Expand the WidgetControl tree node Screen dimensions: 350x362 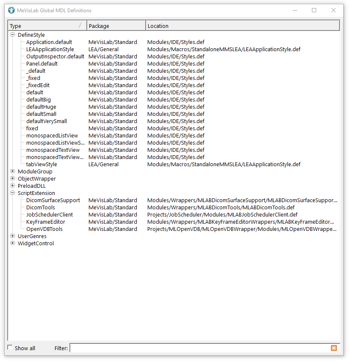tap(13, 244)
